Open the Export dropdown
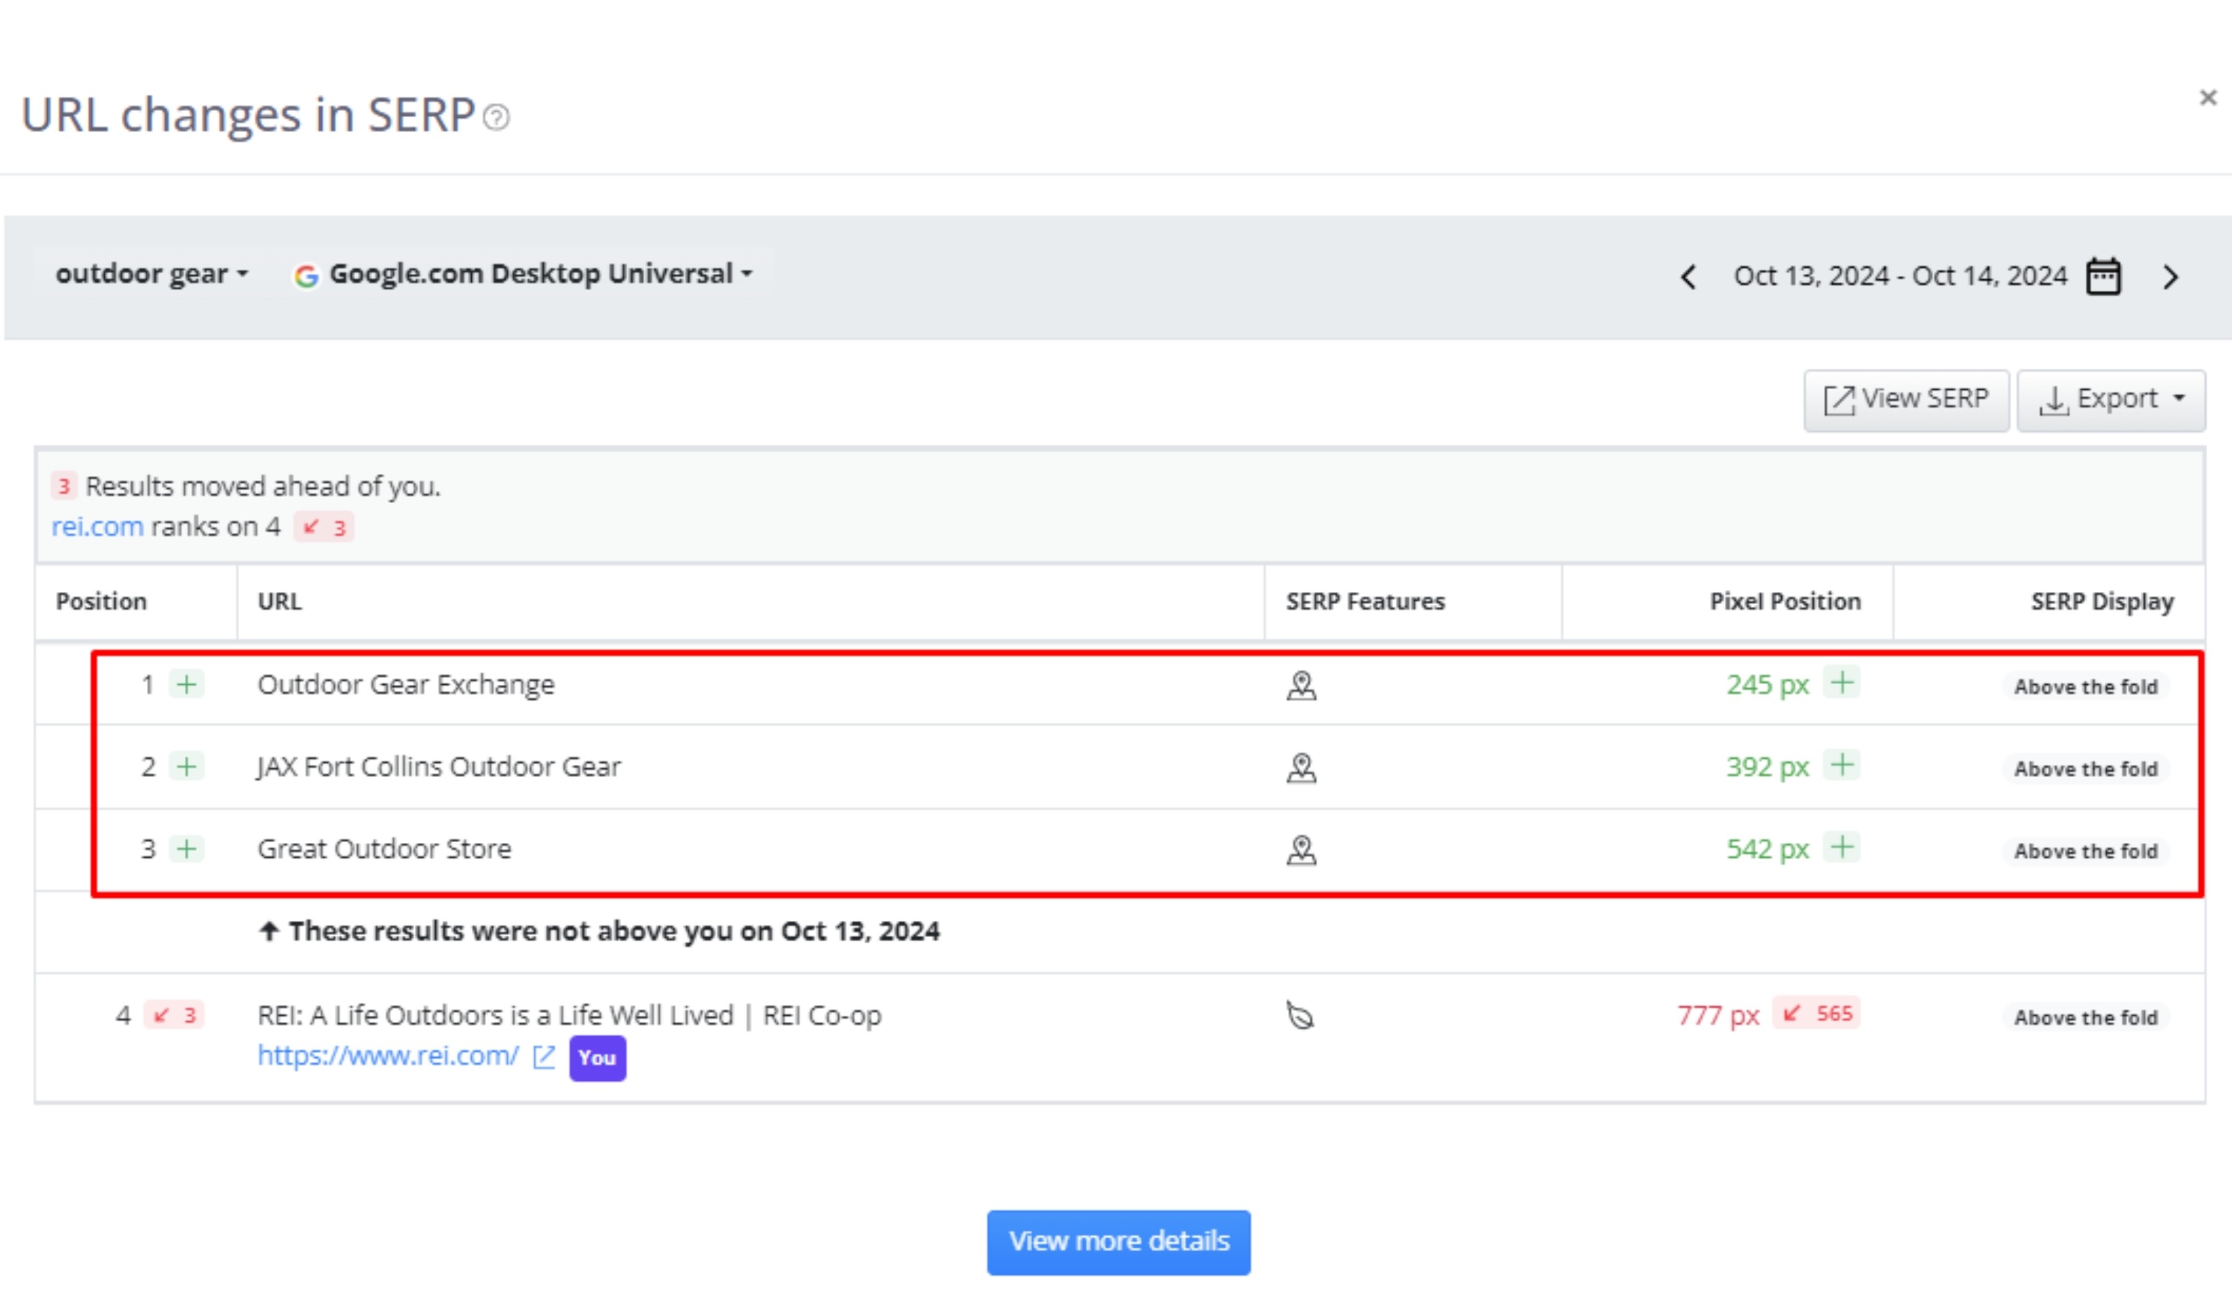 (2112, 400)
